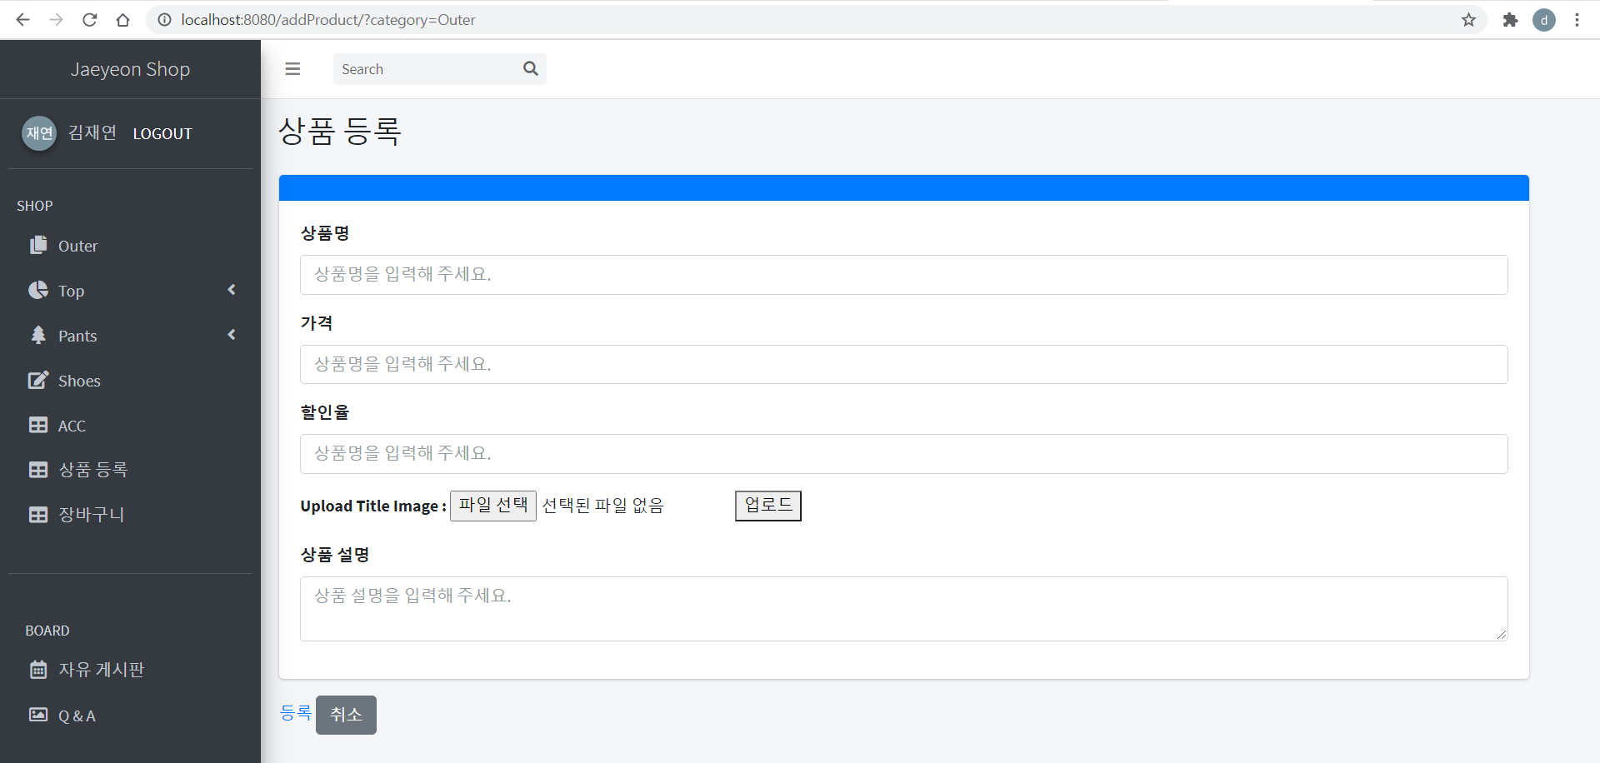Click the 파일 선택 file picker button
Viewport: 1600px width, 763px height.
pyautogui.click(x=492, y=505)
